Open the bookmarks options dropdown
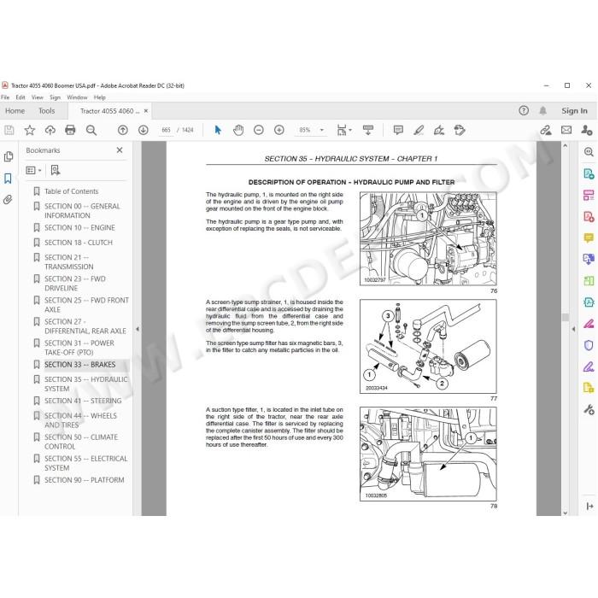This screenshot has width=598, height=598. tap(33, 170)
